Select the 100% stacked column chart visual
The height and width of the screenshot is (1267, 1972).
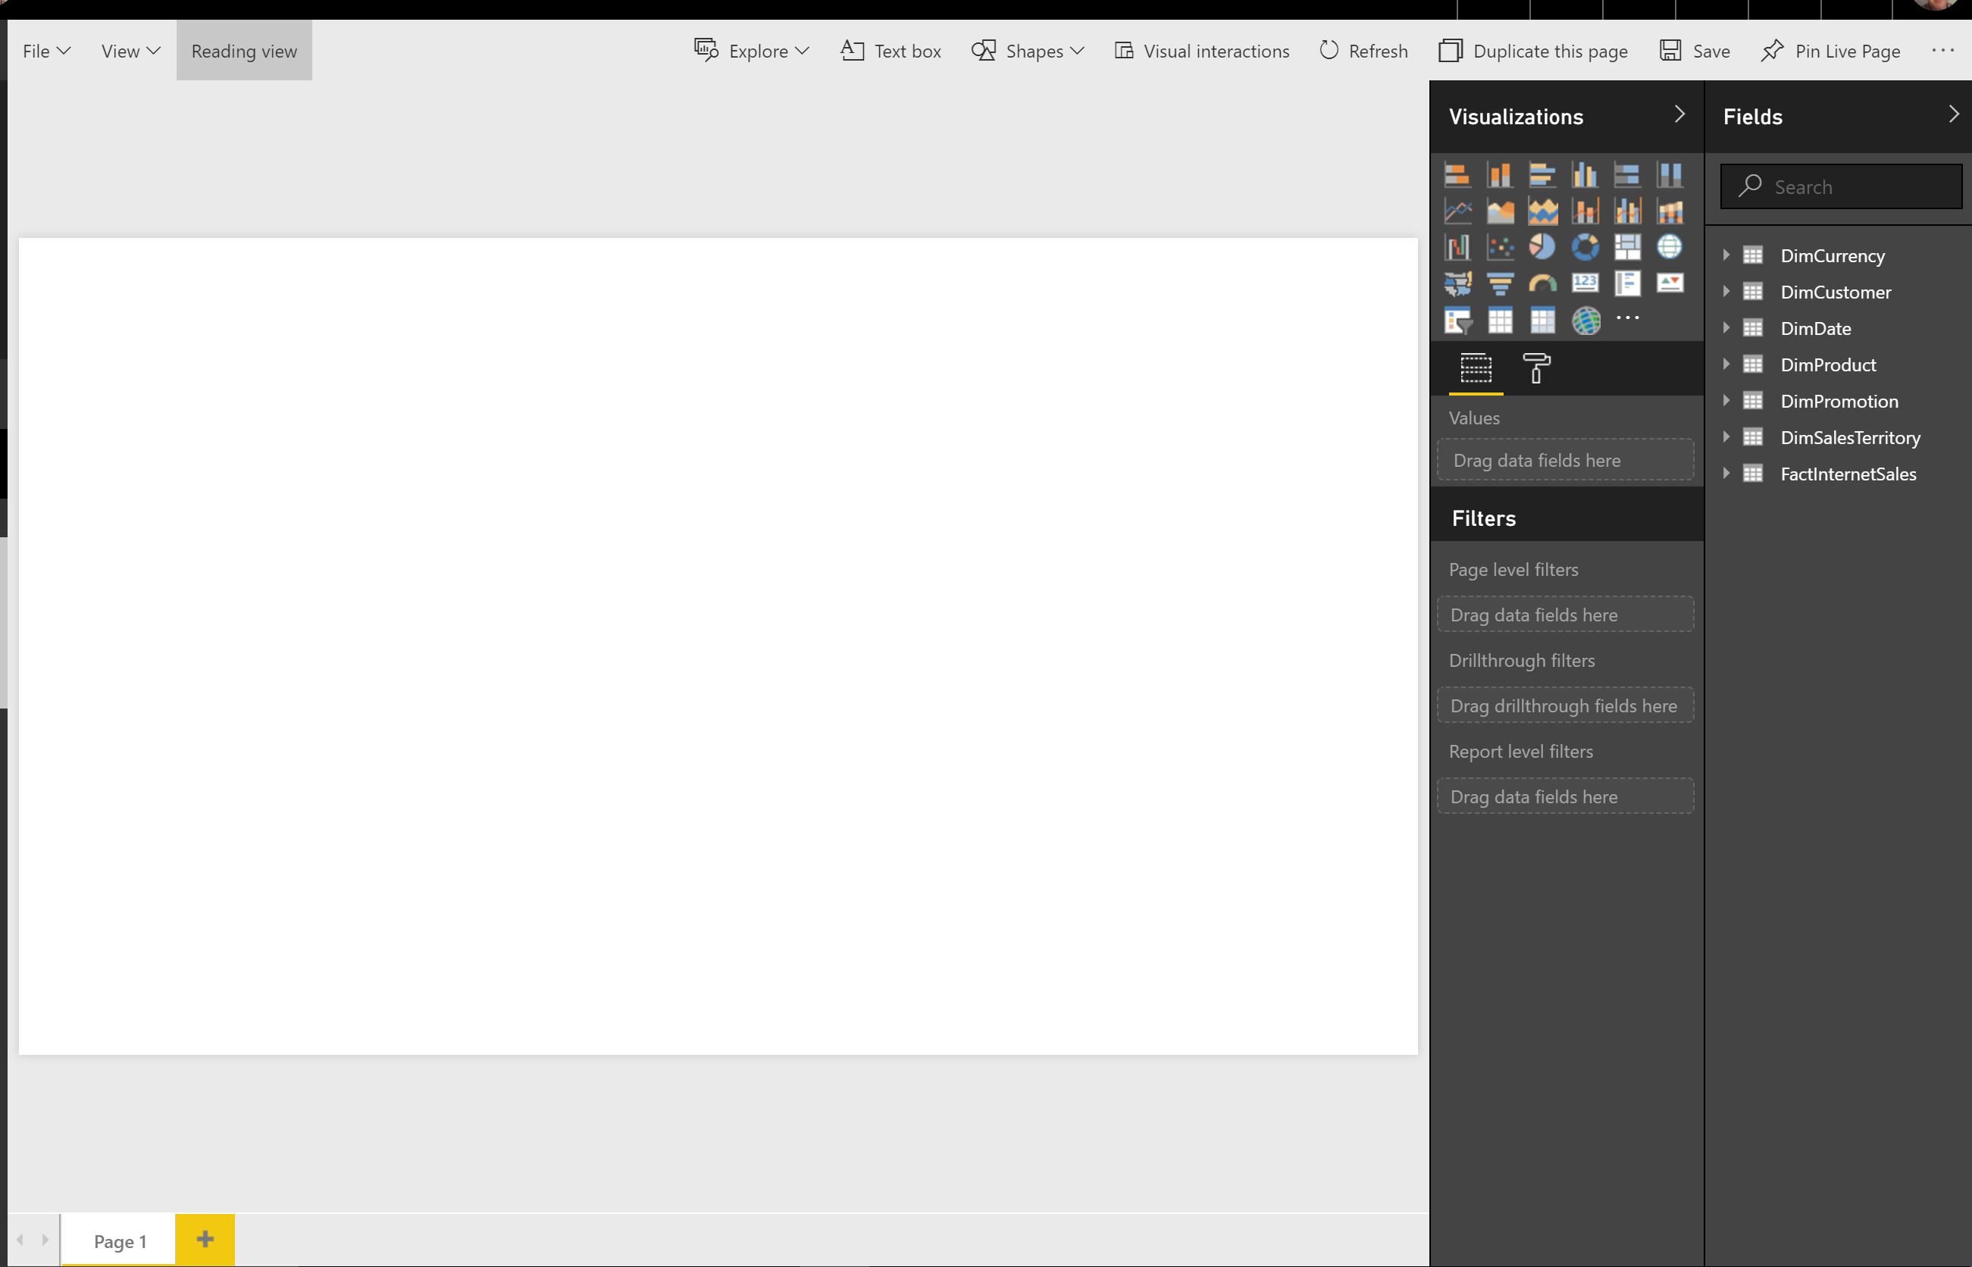coord(1670,175)
